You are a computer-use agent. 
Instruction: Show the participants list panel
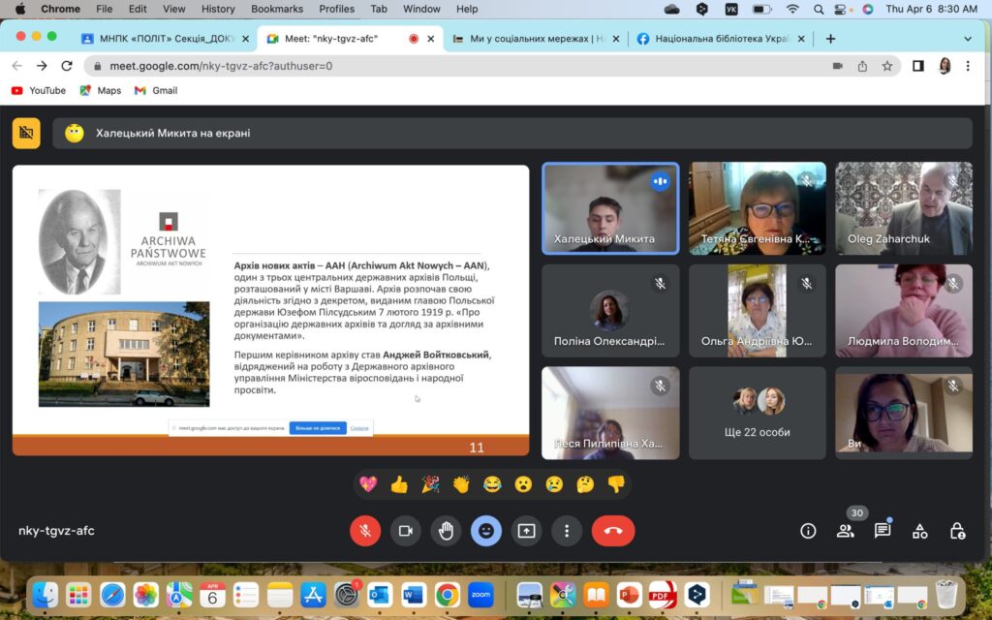(846, 531)
